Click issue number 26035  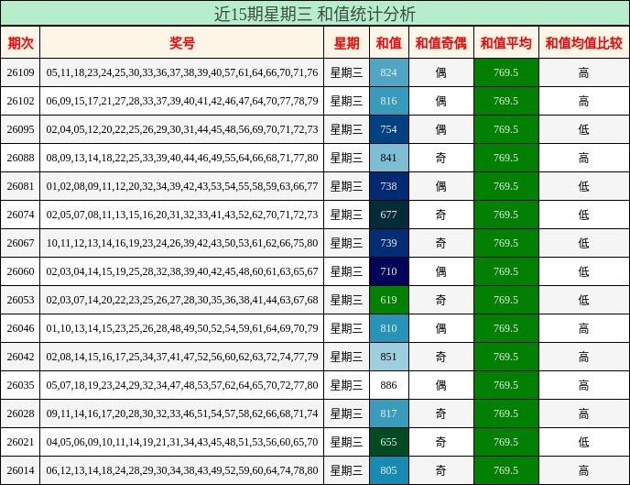point(20,385)
